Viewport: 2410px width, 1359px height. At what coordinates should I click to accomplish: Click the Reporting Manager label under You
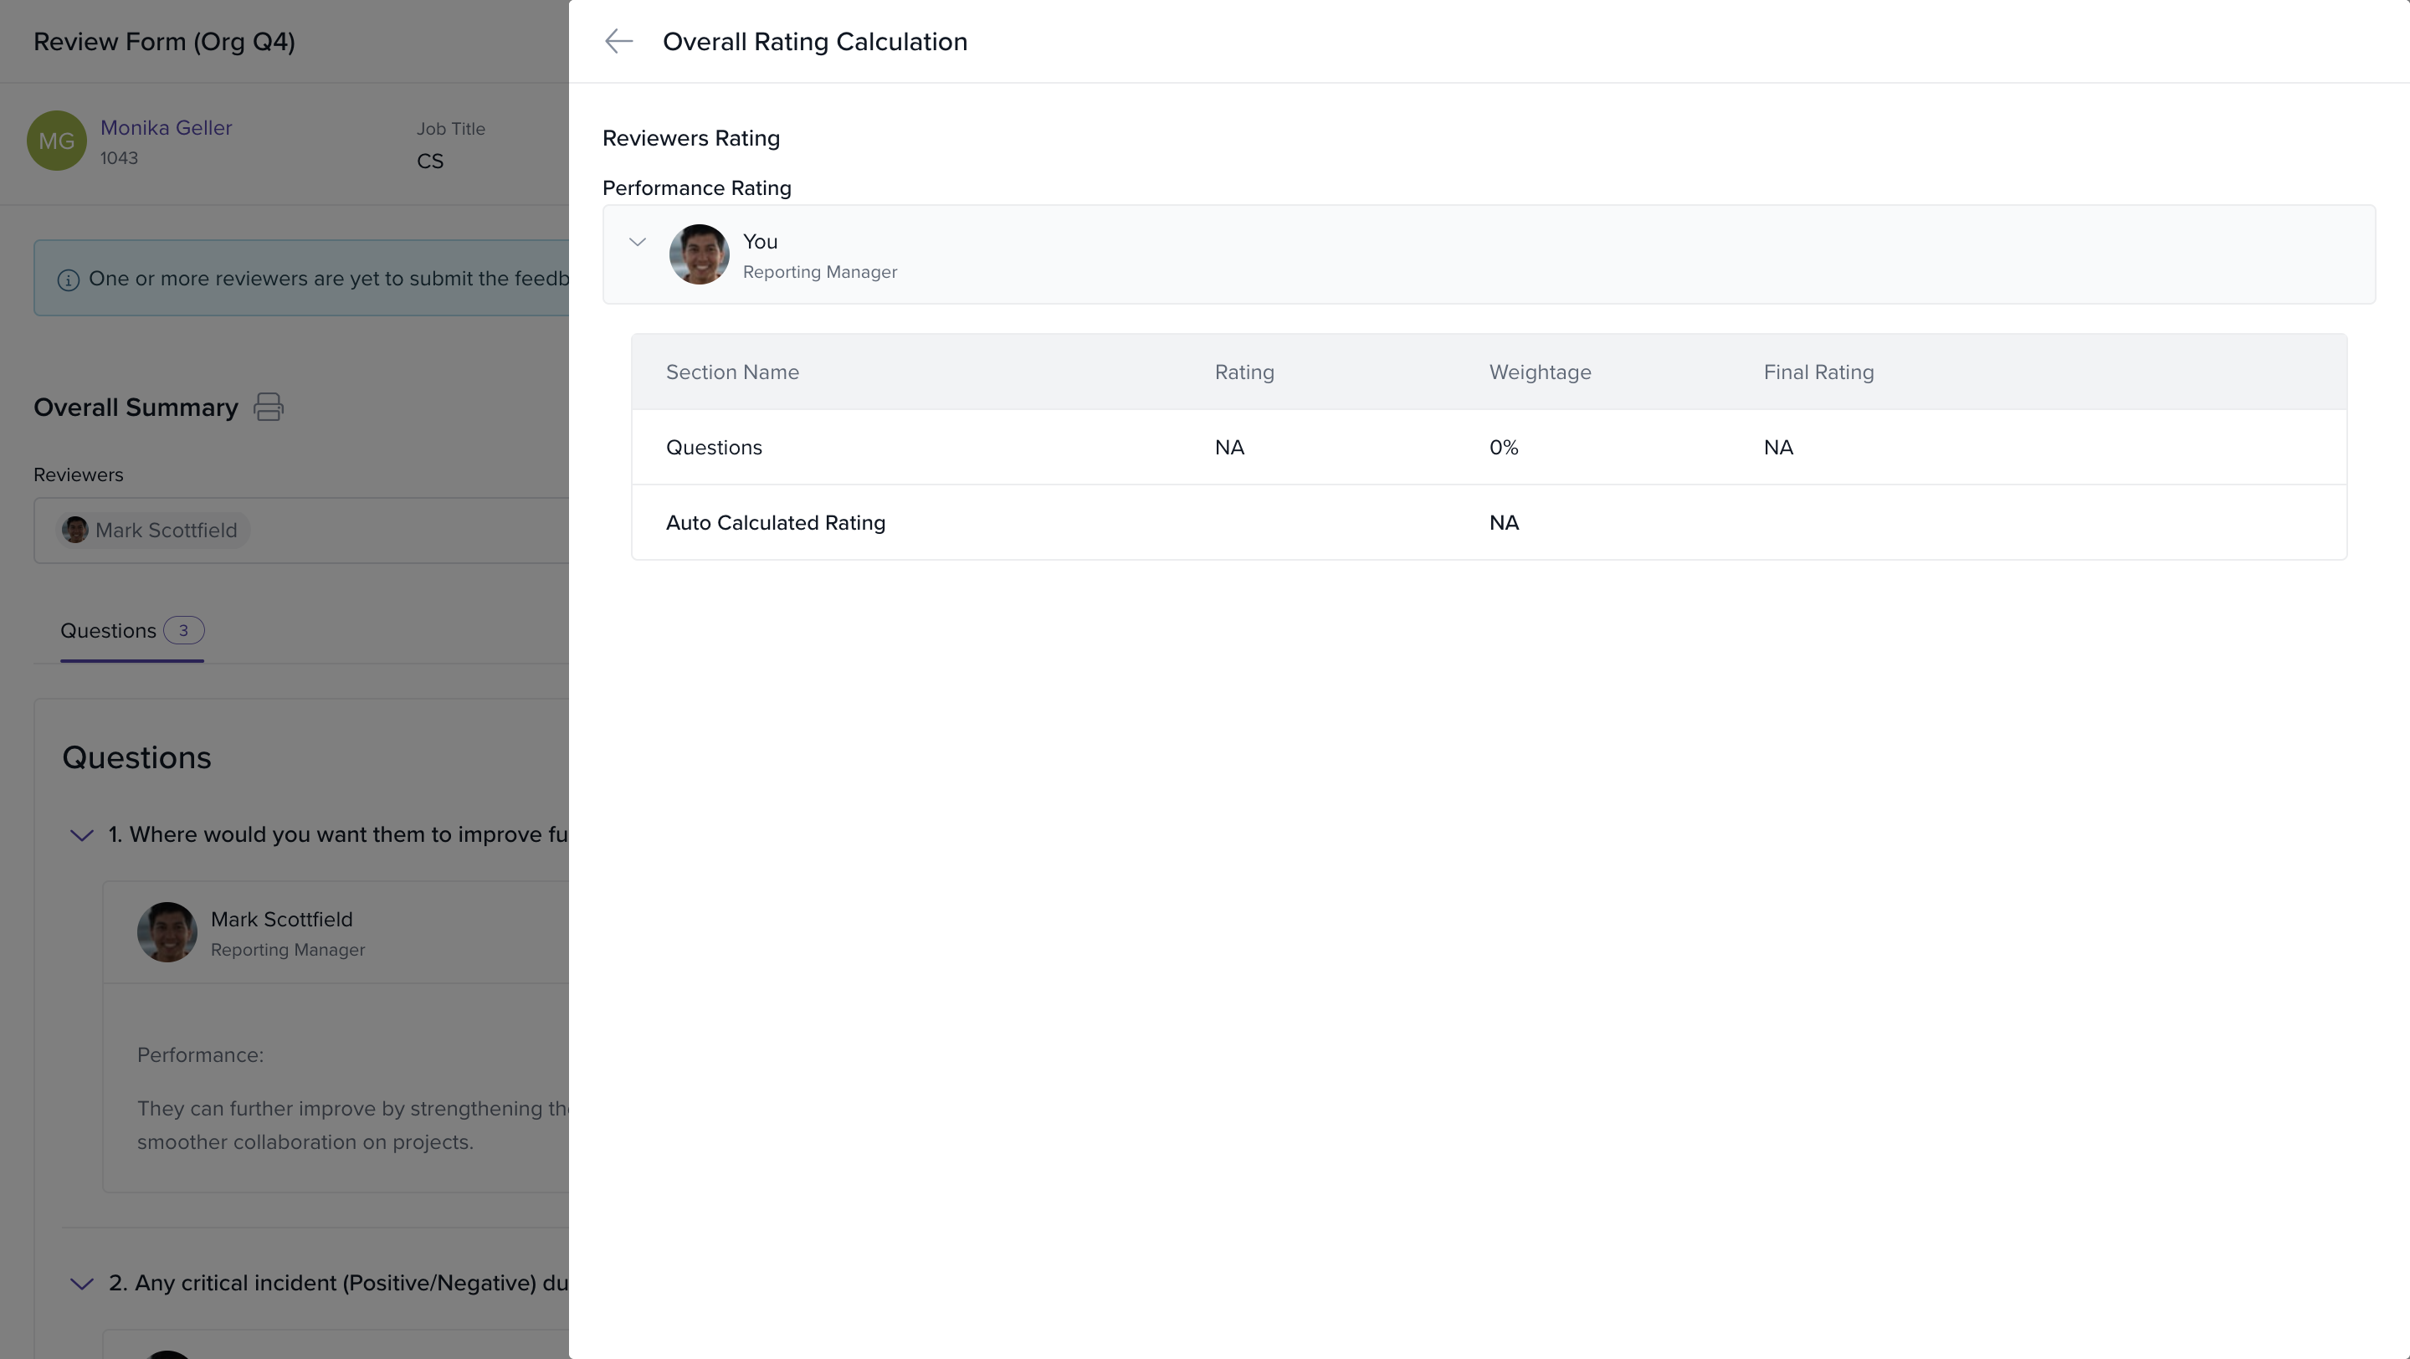(819, 272)
